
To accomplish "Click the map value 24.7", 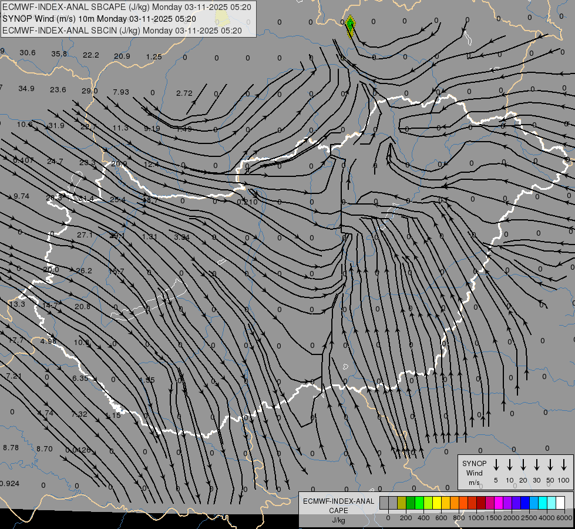I will tap(55, 162).
